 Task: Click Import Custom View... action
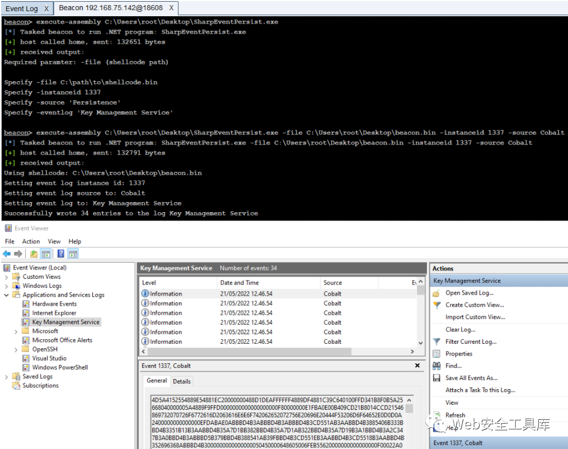[475, 317]
